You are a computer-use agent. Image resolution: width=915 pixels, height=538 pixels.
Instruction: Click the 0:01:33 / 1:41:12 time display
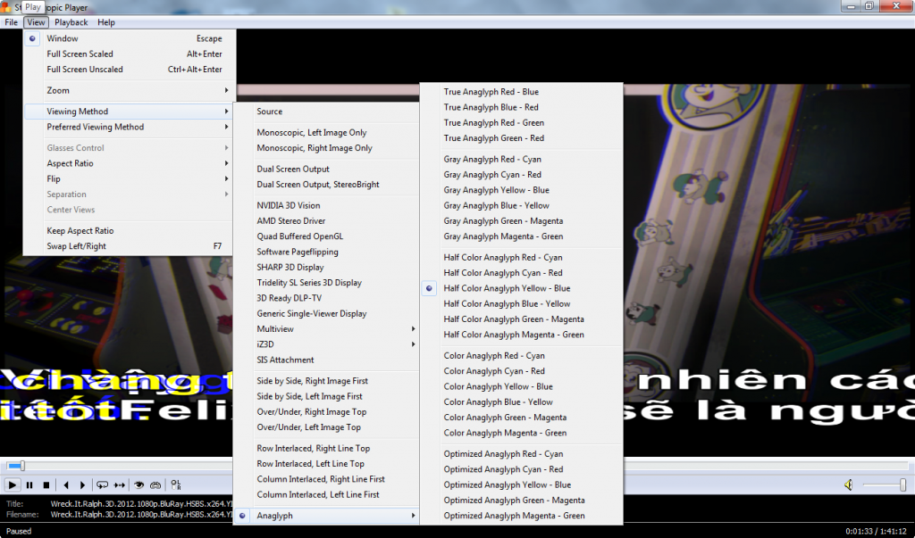tap(876, 531)
